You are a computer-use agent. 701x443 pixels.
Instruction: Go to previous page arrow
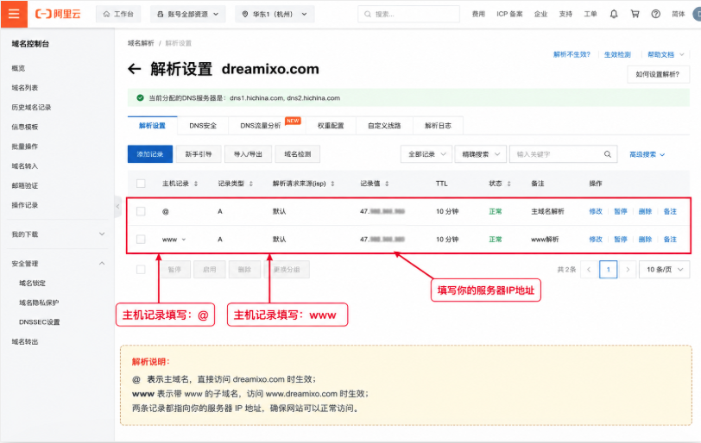[589, 270]
